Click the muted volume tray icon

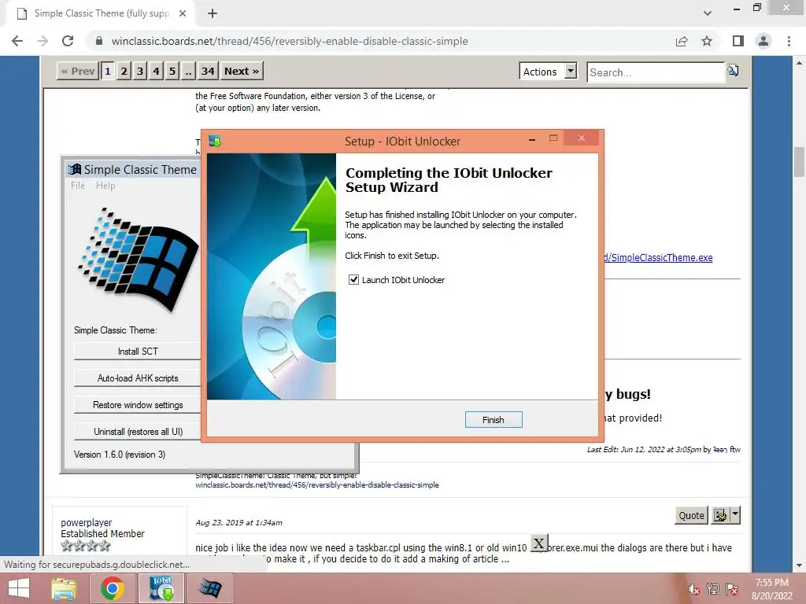pos(693,589)
